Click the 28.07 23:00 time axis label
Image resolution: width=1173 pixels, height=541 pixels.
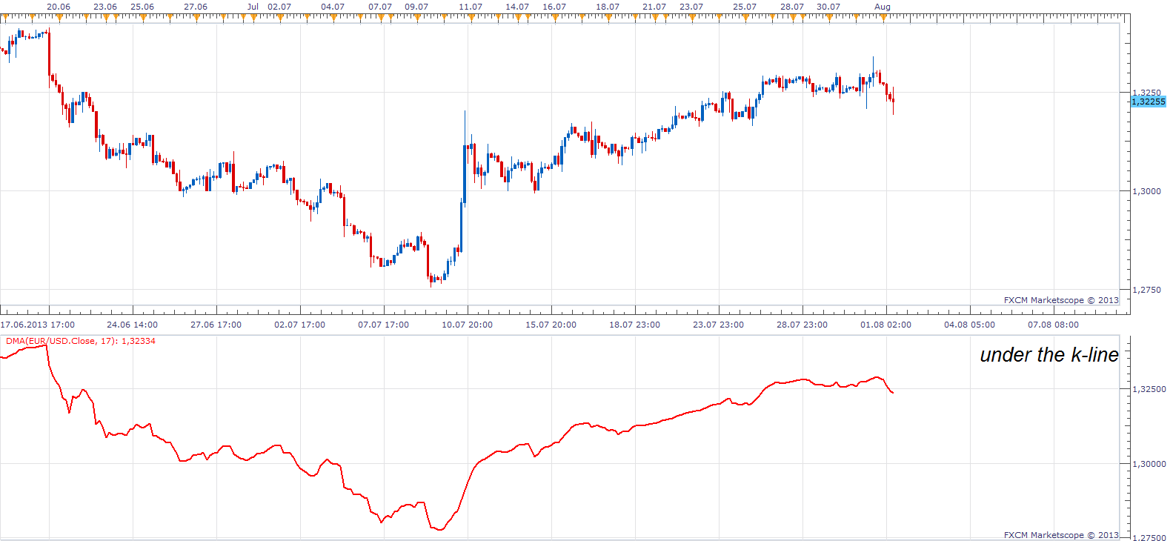point(802,325)
